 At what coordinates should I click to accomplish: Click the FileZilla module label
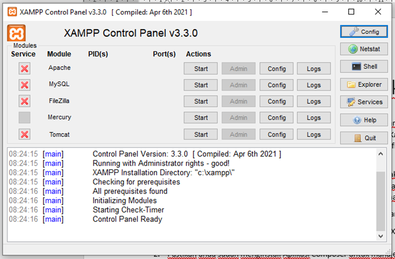[x=59, y=101]
